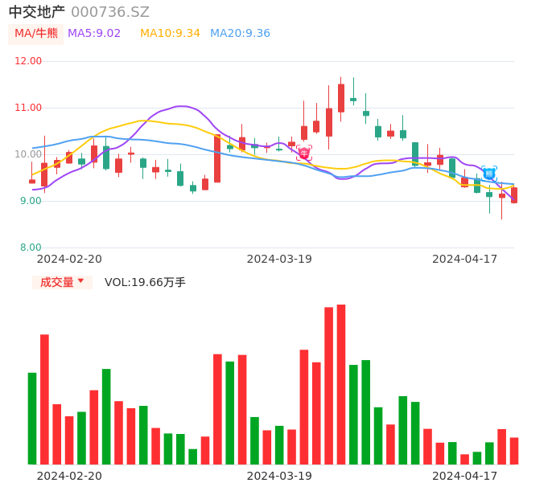Viewport: 552px width, 487px height.
Task: Toggle the MA10 moving average legend
Action: pos(170,33)
